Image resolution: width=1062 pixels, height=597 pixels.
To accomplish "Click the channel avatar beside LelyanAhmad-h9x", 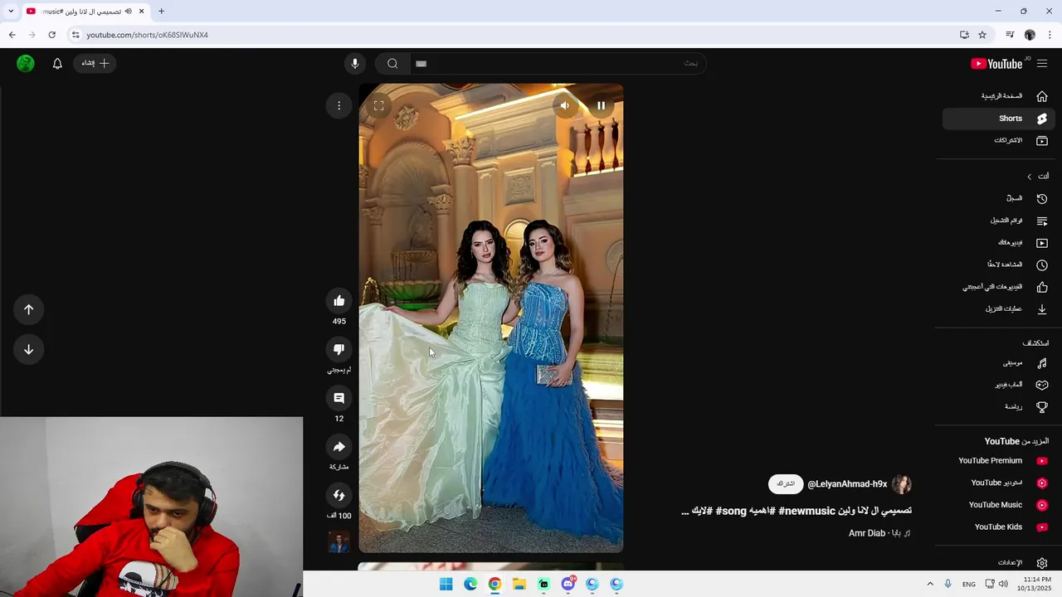I will 902,484.
